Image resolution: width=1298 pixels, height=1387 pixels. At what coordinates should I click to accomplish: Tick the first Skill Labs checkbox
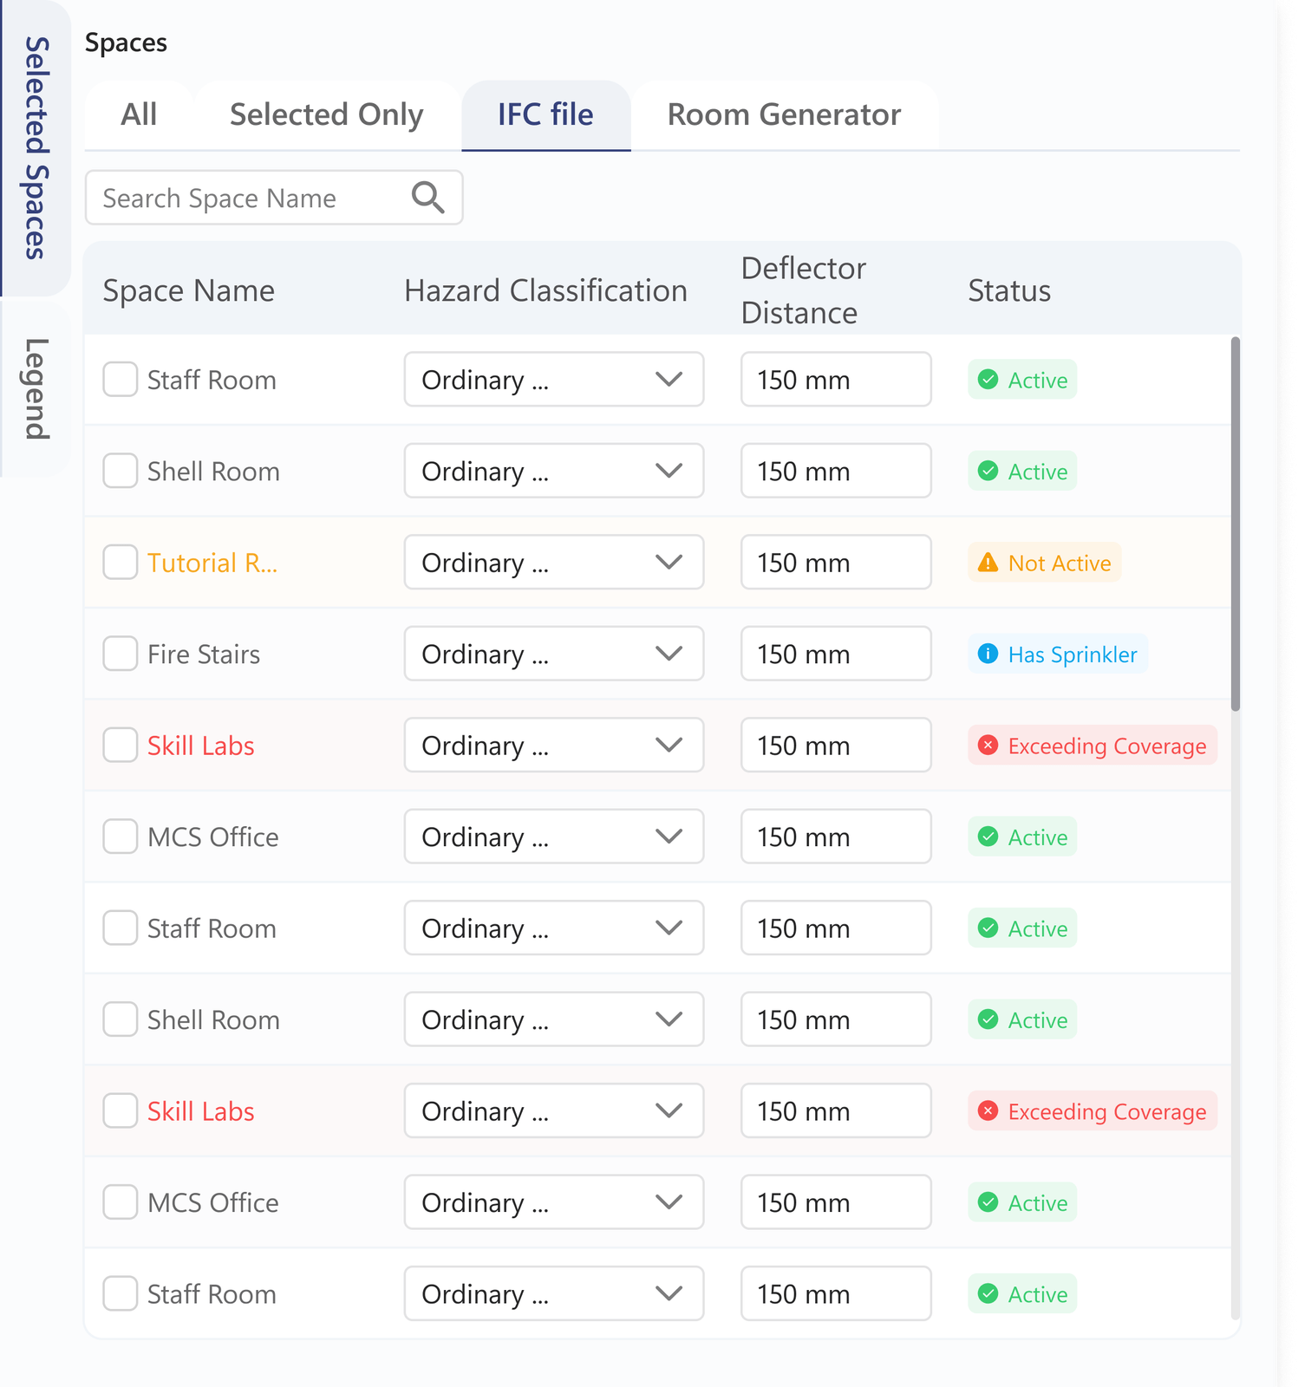coord(121,746)
